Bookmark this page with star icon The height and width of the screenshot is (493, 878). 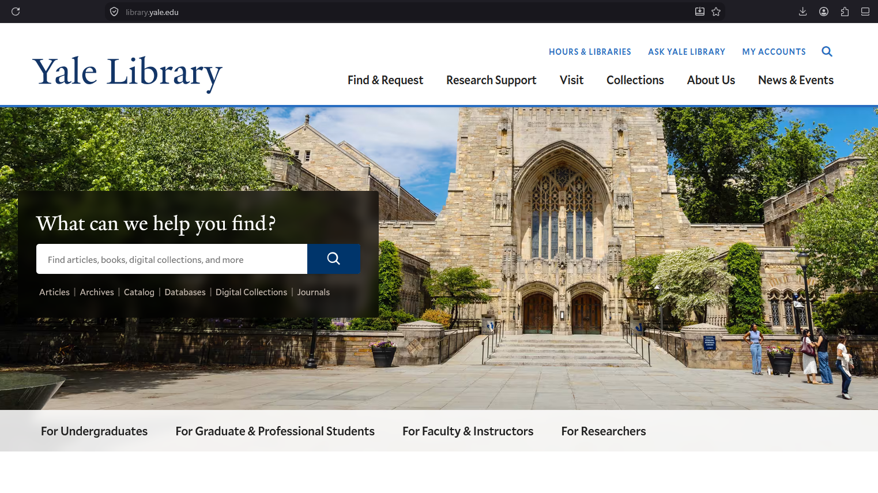(x=716, y=12)
